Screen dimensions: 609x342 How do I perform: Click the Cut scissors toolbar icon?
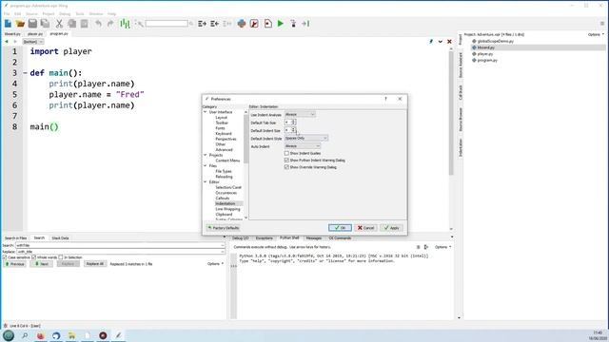[59, 24]
